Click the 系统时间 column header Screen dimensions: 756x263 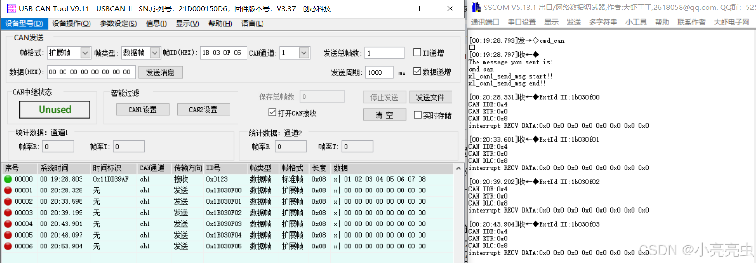[x=64, y=168]
